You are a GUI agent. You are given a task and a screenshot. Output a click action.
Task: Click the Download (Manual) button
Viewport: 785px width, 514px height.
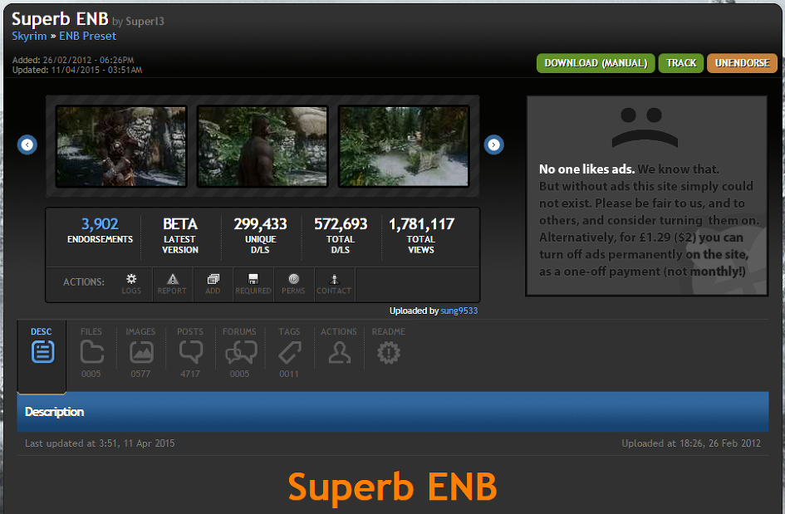click(596, 63)
